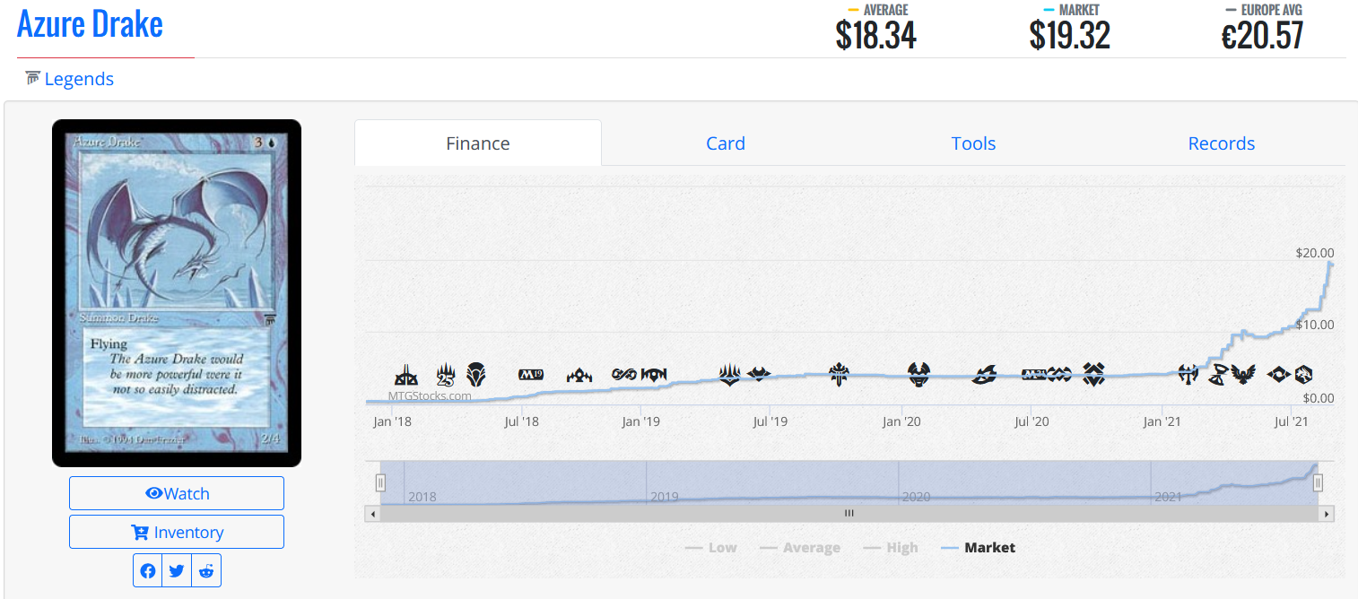Image resolution: width=1358 pixels, height=599 pixels.
Task: Click the Azure Drake card image
Action: (x=177, y=293)
